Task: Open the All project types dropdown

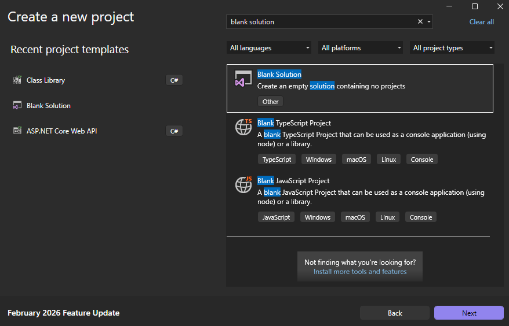Action: point(452,48)
